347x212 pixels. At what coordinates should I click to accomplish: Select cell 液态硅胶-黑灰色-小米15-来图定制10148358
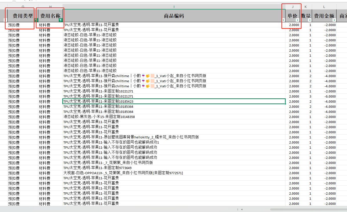tap(174, 117)
